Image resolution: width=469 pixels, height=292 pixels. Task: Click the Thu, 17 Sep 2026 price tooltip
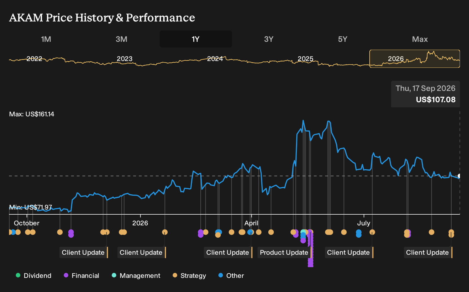pos(426,94)
